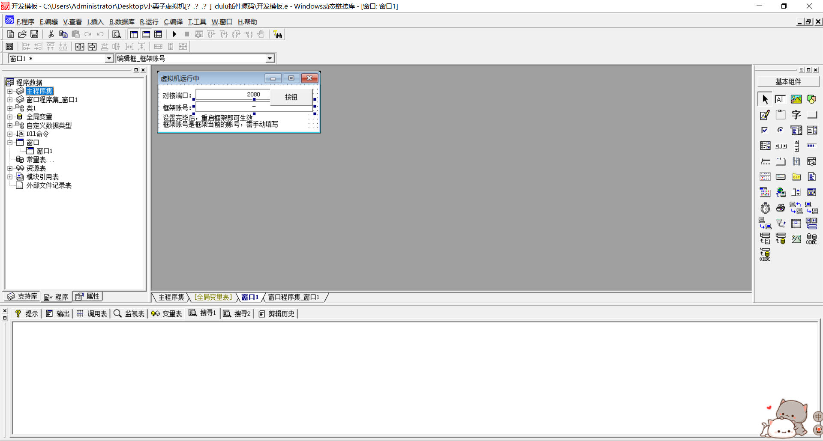
Task: Select the Picture Box component in the palette
Action: tap(796, 99)
